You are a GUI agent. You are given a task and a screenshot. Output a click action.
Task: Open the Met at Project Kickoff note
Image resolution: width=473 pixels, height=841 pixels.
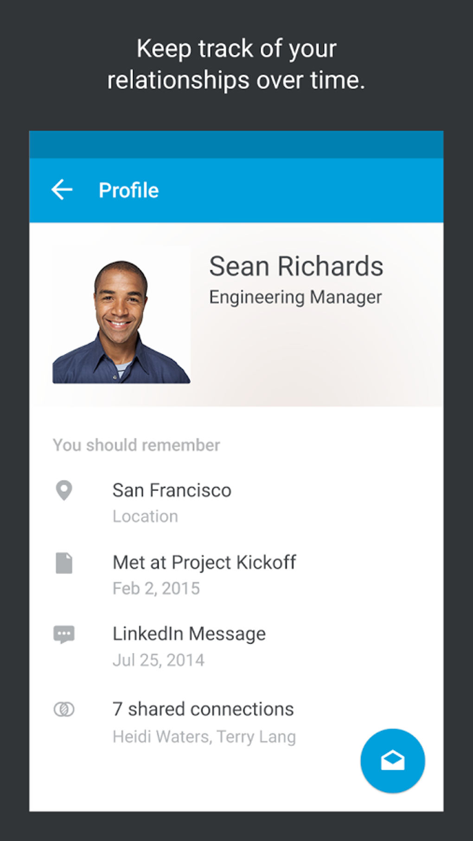tap(205, 562)
